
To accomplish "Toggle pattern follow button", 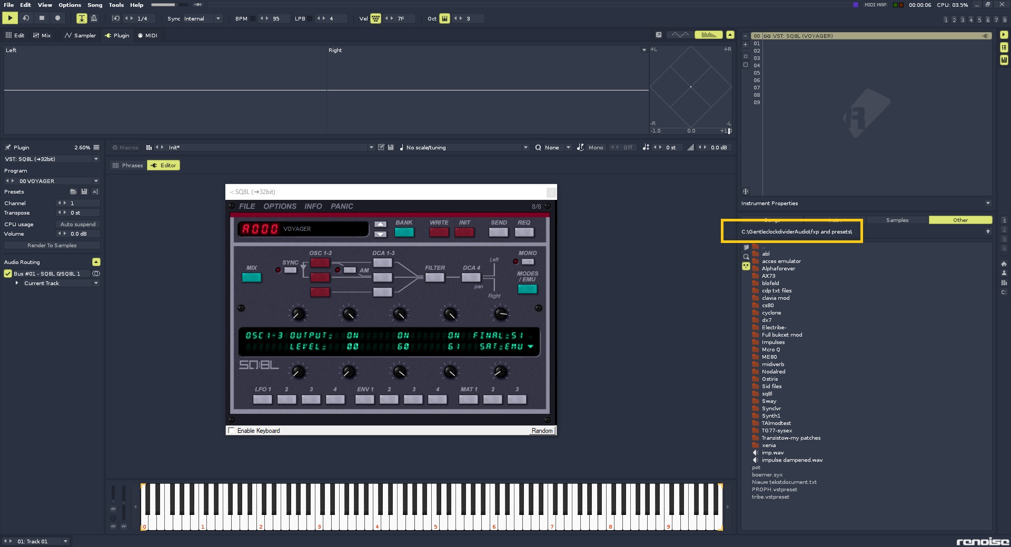I will pyautogui.click(x=82, y=18).
